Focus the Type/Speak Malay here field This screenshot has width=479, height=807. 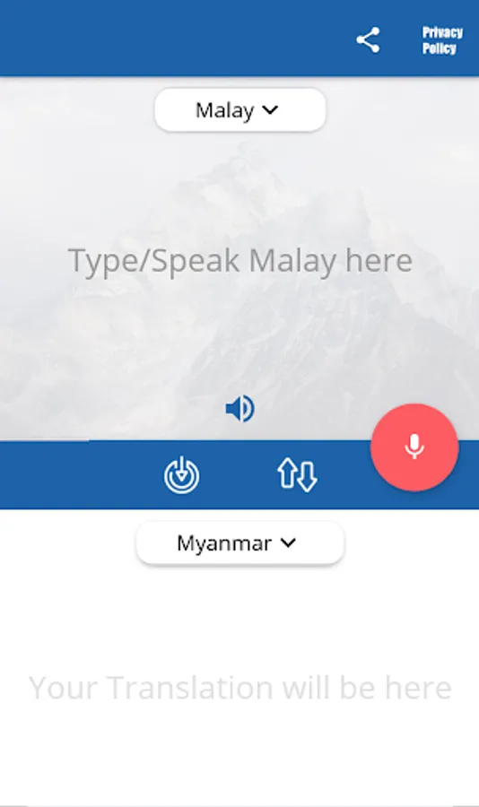pyautogui.click(x=240, y=260)
